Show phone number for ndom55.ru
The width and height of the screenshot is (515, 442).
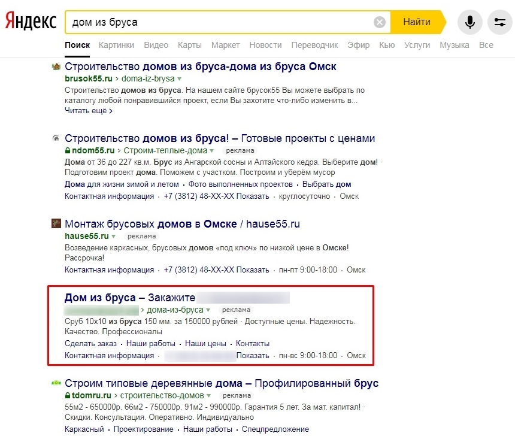click(x=253, y=196)
